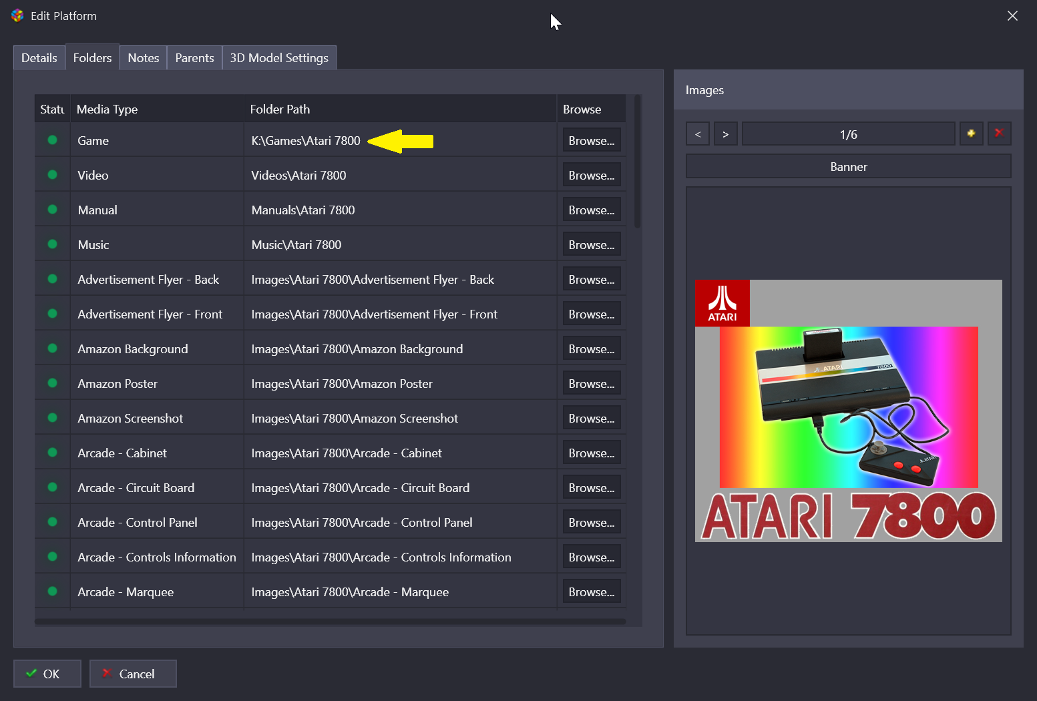The height and width of the screenshot is (701, 1037).
Task: Open the 3D Model Settings tab
Action: pyautogui.click(x=278, y=58)
